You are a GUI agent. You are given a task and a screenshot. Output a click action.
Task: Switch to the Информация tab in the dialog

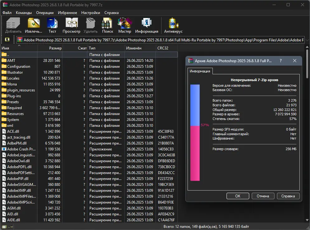point(200,71)
